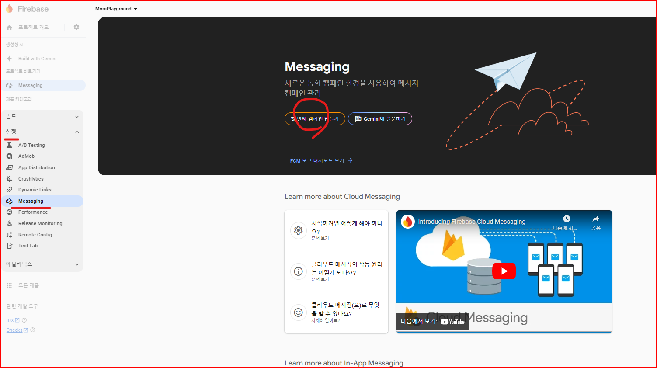Viewport: 657px width, 368px height.
Task: Open 프로젝트 개요 page
Action: (34, 27)
